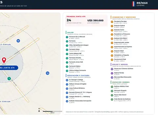
Task: Click number badge beside Verdulería La Paqueta
Action: (x=112, y=55)
